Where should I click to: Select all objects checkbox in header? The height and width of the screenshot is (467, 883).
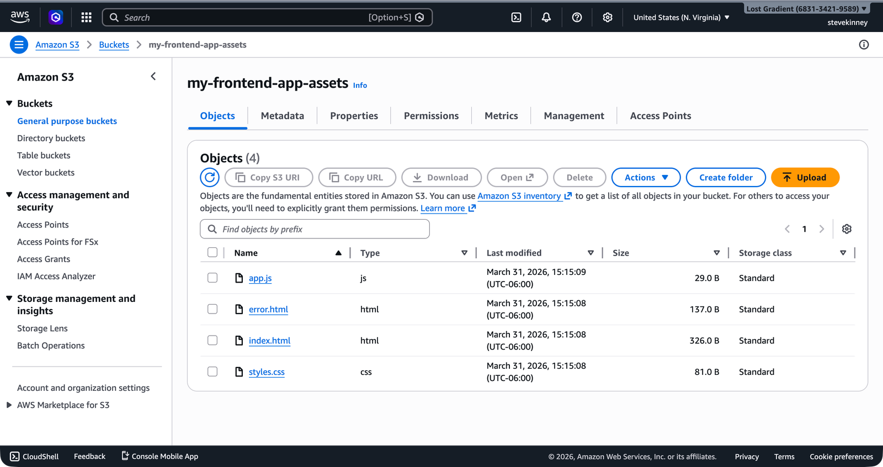click(212, 252)
